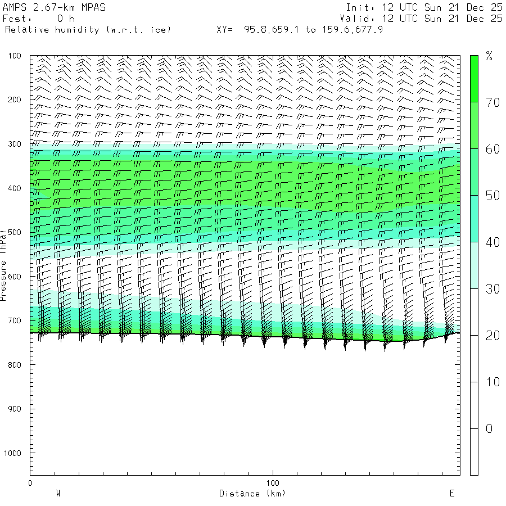Screen dimensions: 506x506
Task: Click the white segment between 10 and 20
Action: coord(474,358)
